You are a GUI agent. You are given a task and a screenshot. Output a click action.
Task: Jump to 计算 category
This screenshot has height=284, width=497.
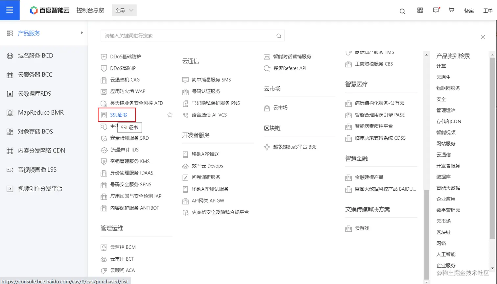pos(441,66)
